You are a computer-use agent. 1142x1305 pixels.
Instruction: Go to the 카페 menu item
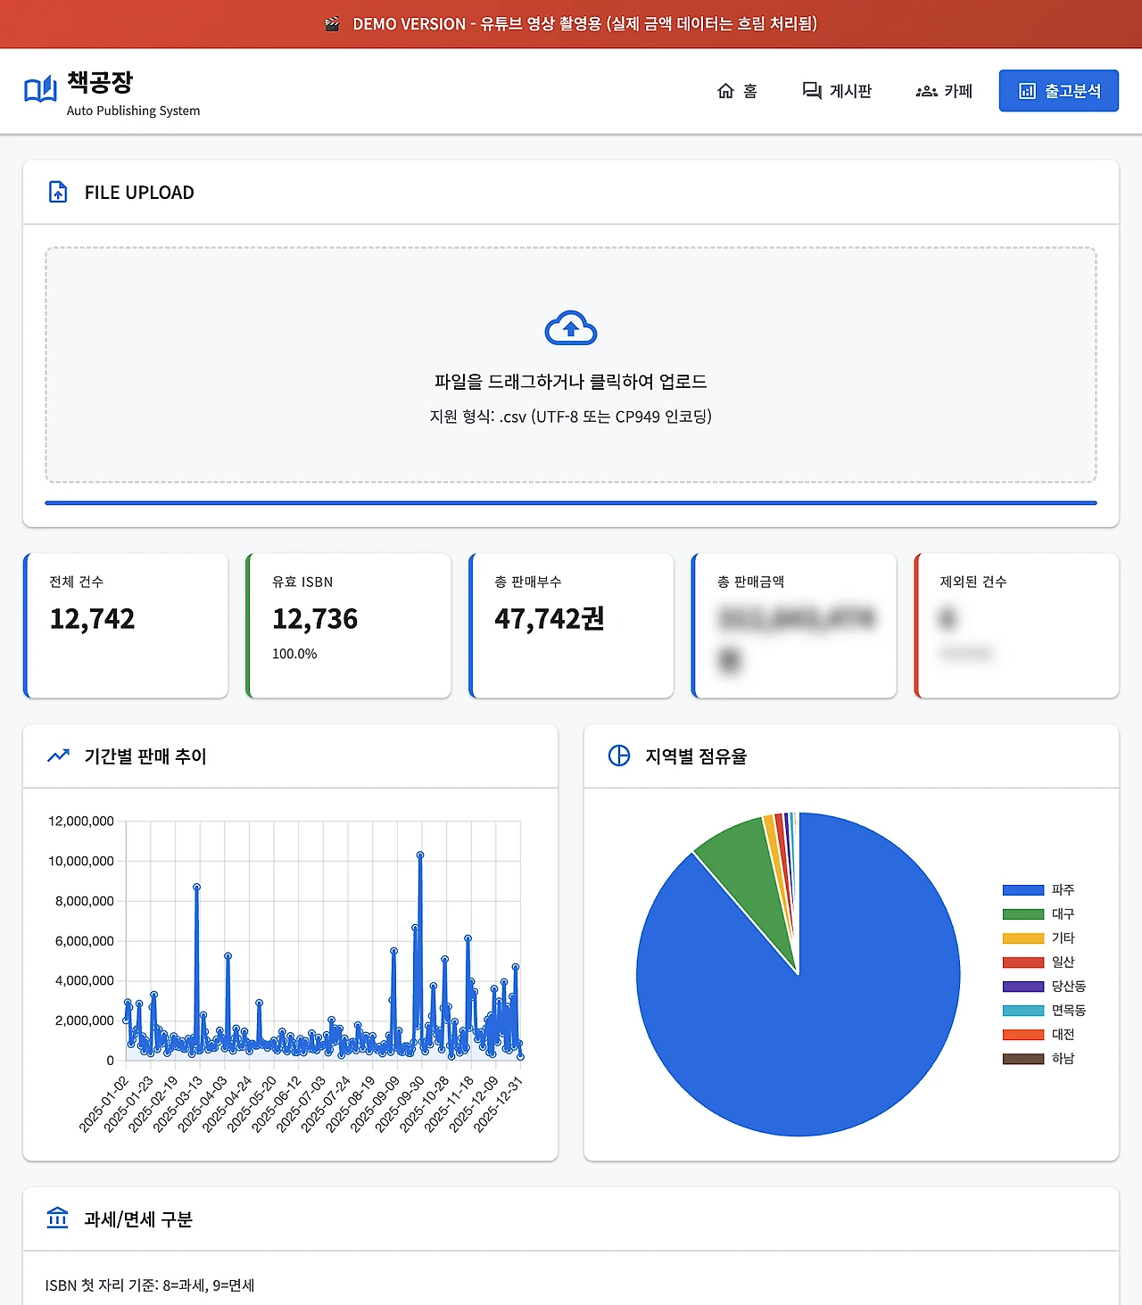point(944,91)
